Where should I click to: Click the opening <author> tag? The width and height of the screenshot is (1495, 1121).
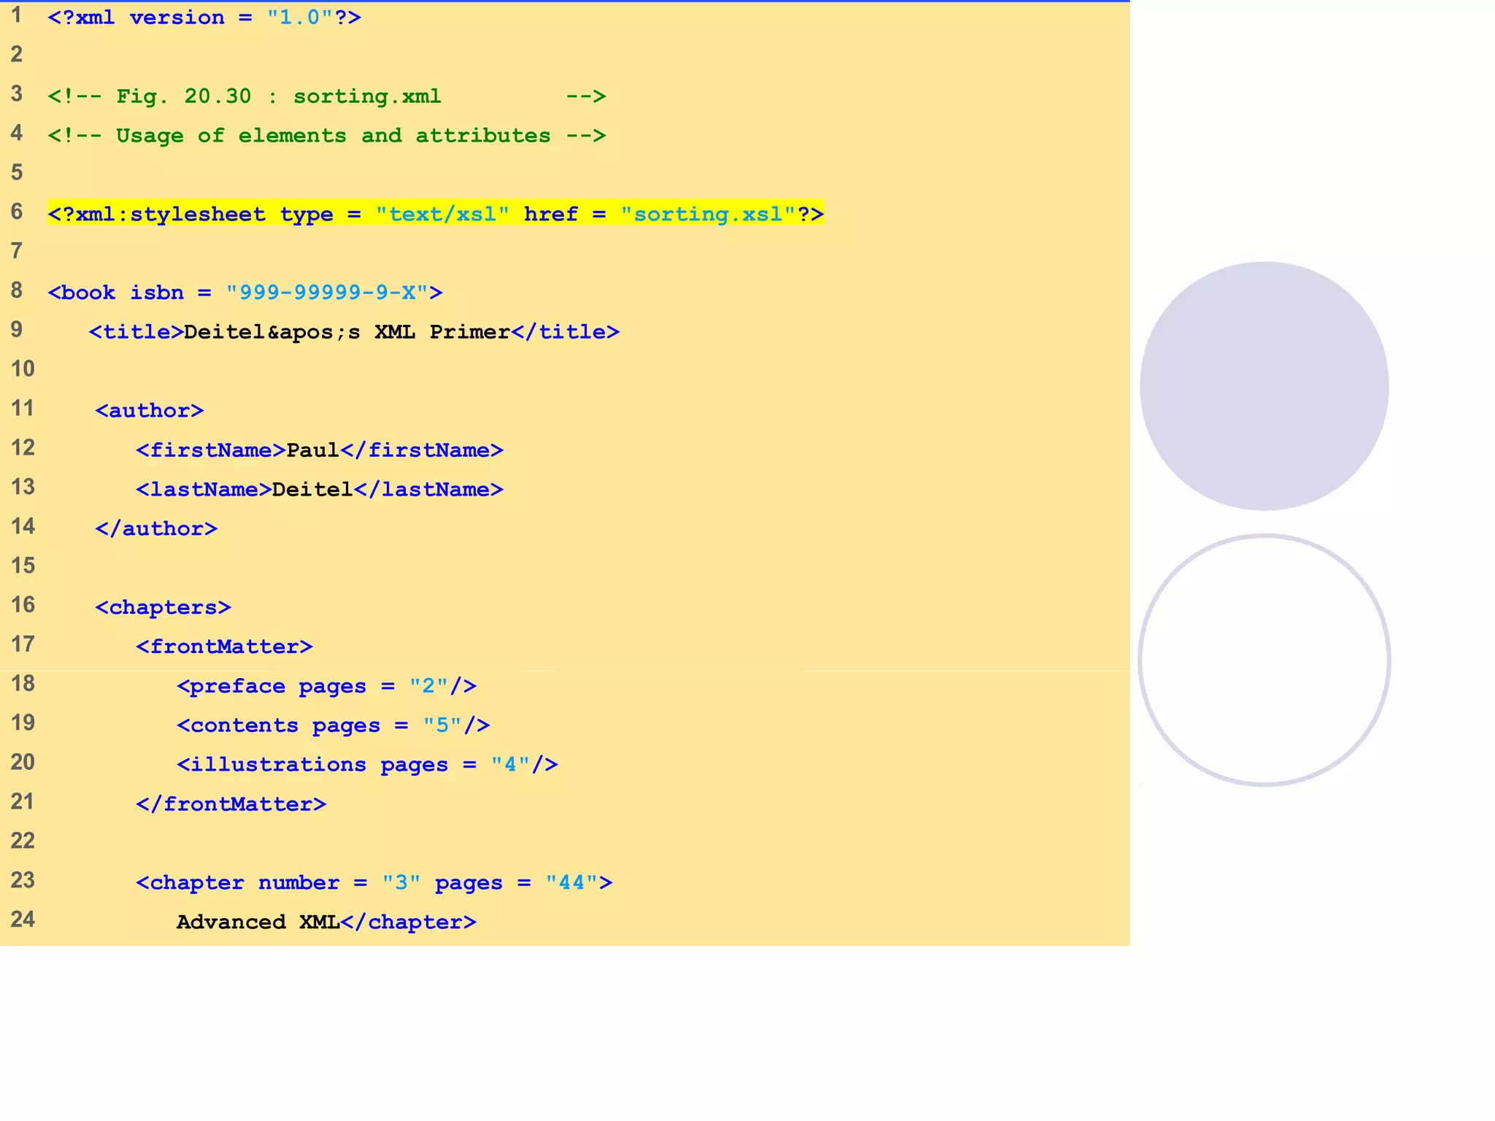click(x=150, y=411)
